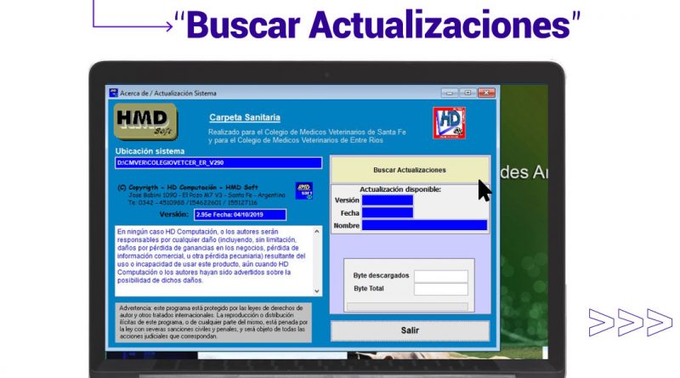Click the window title 'Acerca de / Actualización Sistema'
The height and width of the screenshot is (378, 680).
coord(168,93)
